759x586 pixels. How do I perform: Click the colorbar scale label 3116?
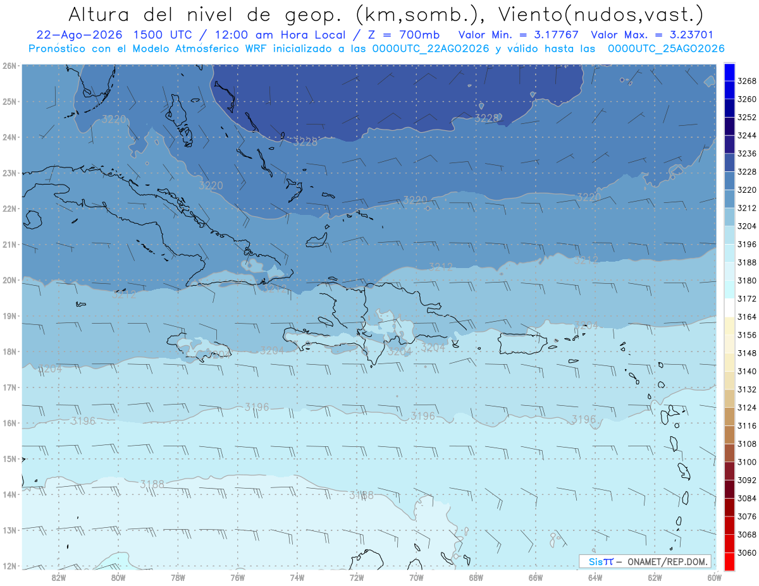pos(747,425)
